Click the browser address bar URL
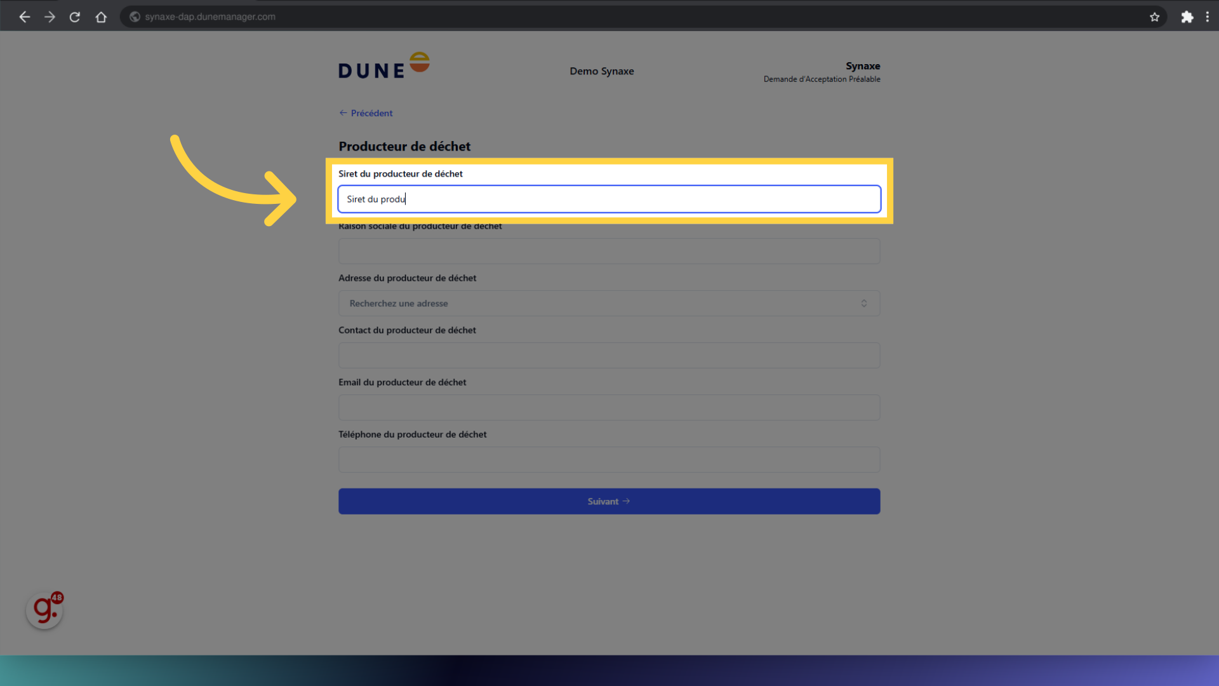The image size is (1219, 686). click(210, 17)
